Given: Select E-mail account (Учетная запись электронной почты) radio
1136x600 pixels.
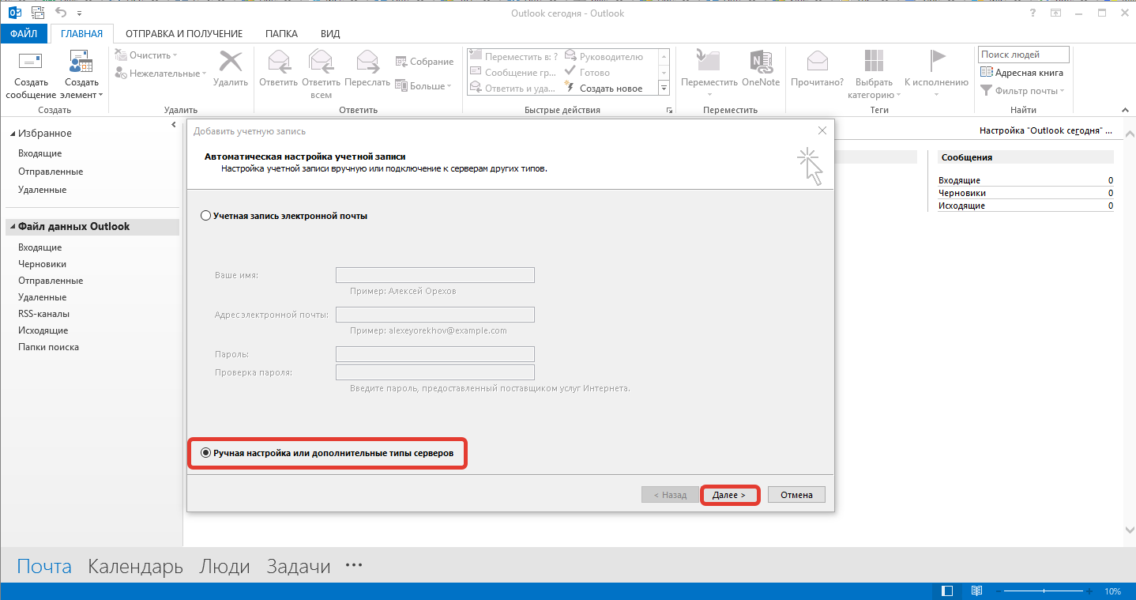Looking at the screenshot, I should pos(206,215).
